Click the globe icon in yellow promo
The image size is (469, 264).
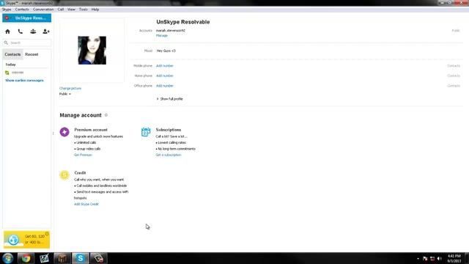click(13, 240)
